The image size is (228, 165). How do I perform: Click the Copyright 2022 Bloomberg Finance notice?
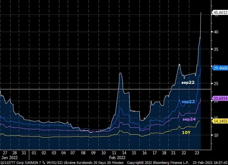click(158, 163)
